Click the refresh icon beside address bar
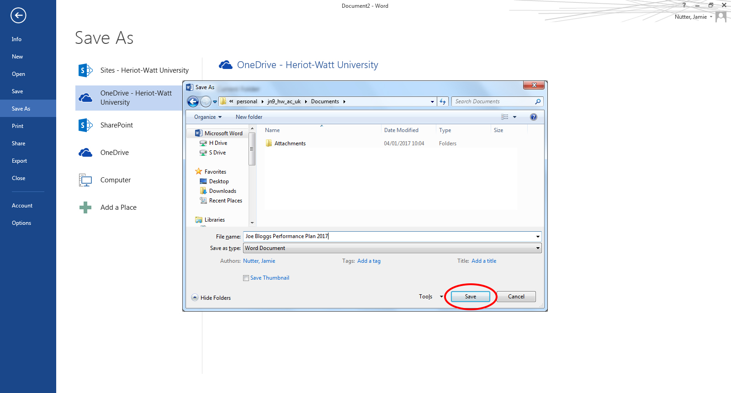The image size is (731, 393). click(443, 101)
